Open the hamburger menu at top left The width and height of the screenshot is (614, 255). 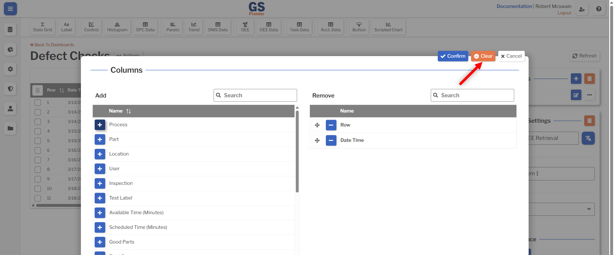[10, 9]
